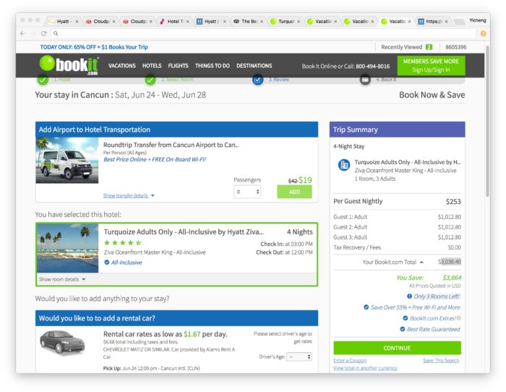Go back with browser back arrow

pyautogui.click(x=22, y=33)
